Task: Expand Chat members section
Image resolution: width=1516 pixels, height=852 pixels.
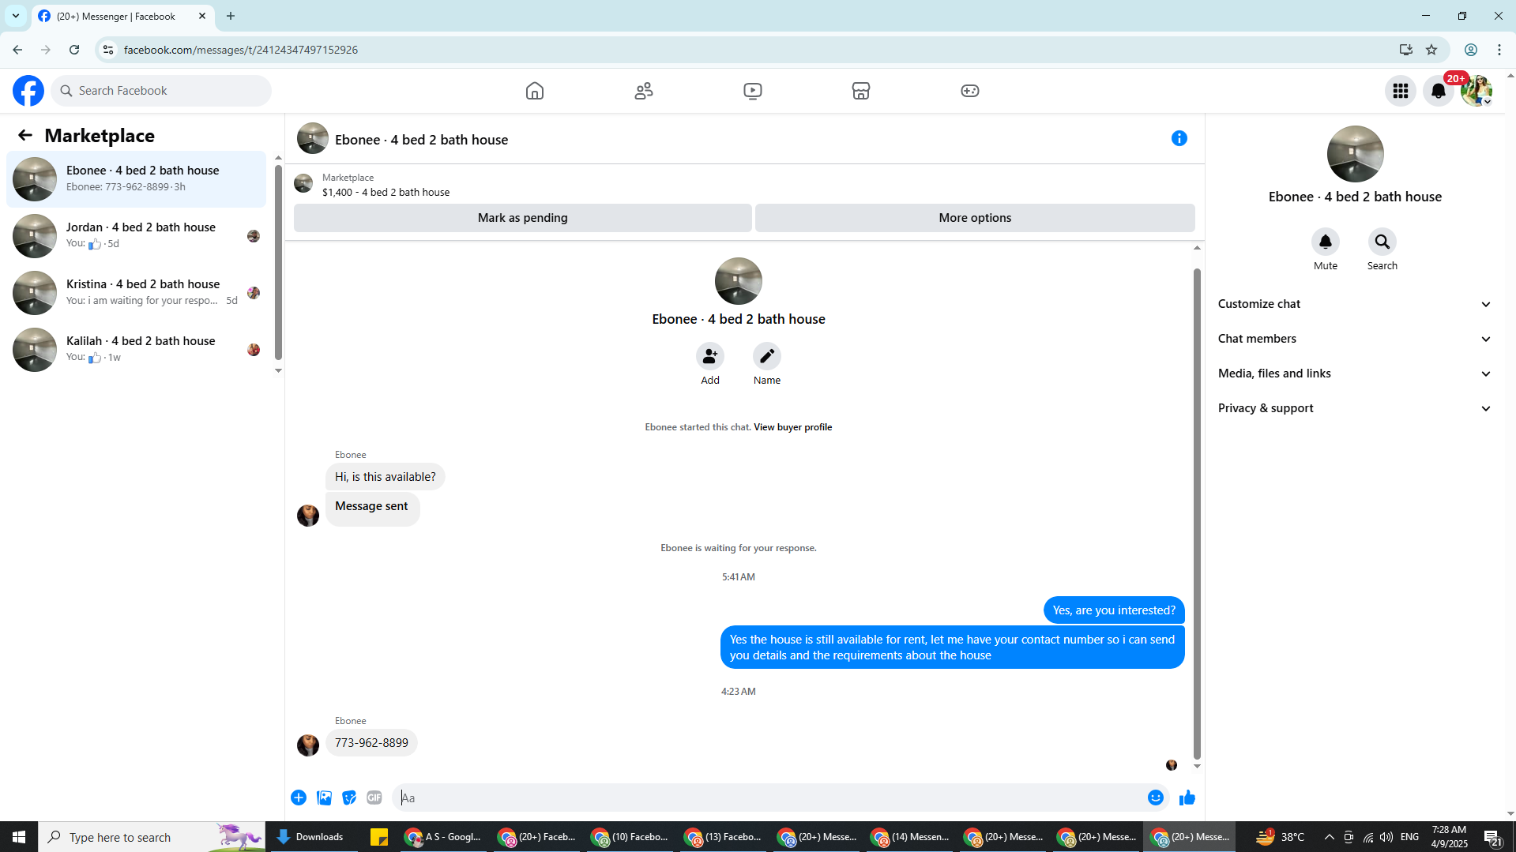Action: tap(1356, 339)
